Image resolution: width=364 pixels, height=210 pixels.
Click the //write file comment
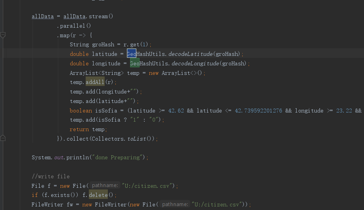tap(51, 176)
